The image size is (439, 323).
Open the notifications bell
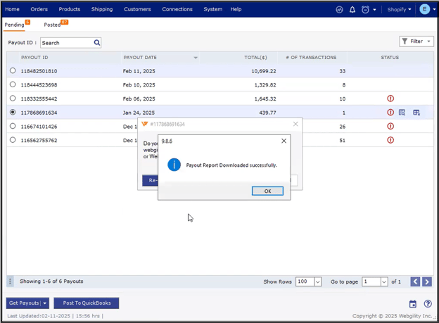(352, 10)
